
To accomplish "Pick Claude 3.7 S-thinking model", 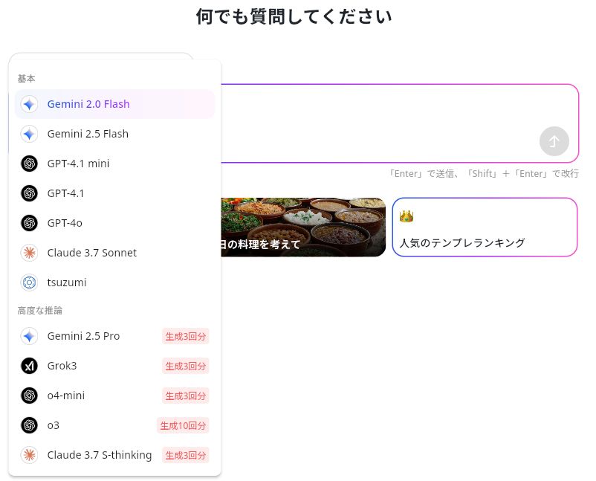I will click(114, 455).
